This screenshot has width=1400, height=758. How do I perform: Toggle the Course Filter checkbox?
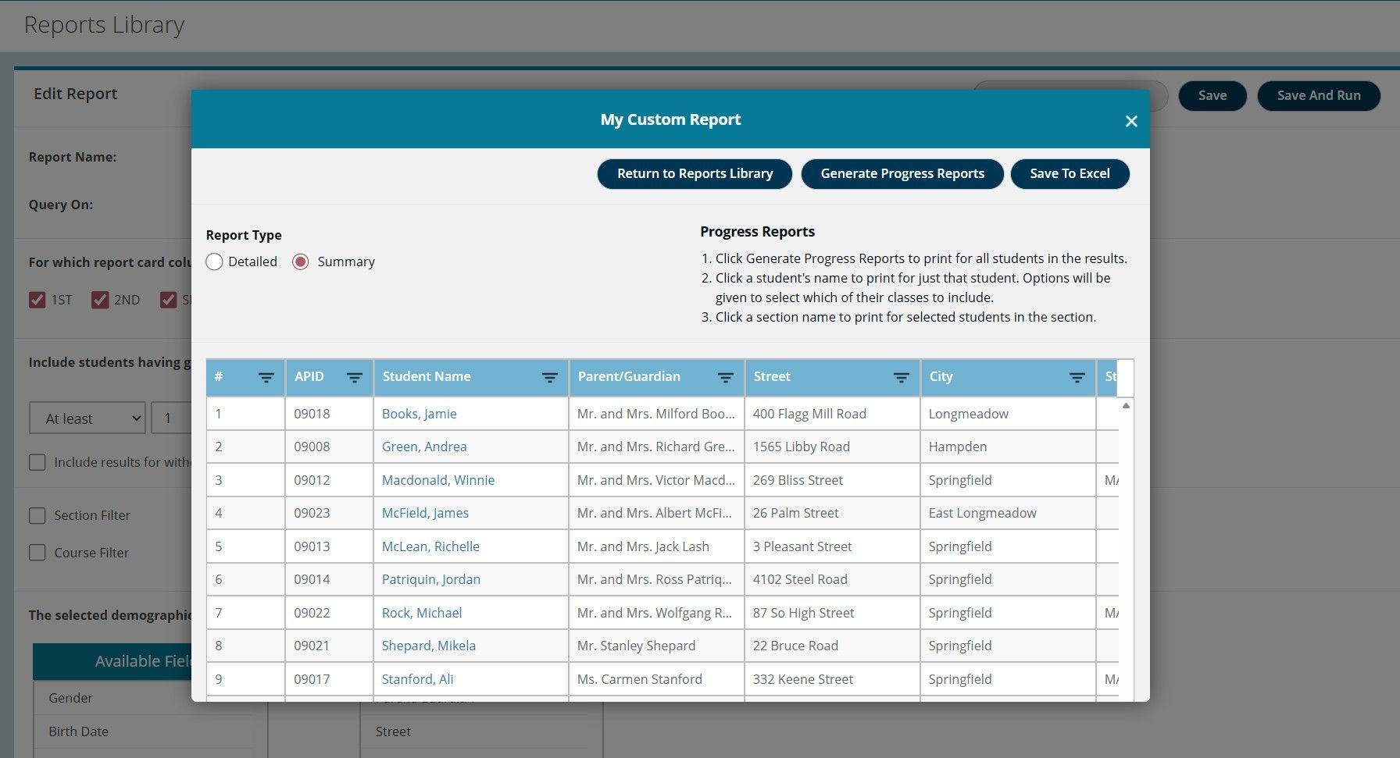click(37, 552)
